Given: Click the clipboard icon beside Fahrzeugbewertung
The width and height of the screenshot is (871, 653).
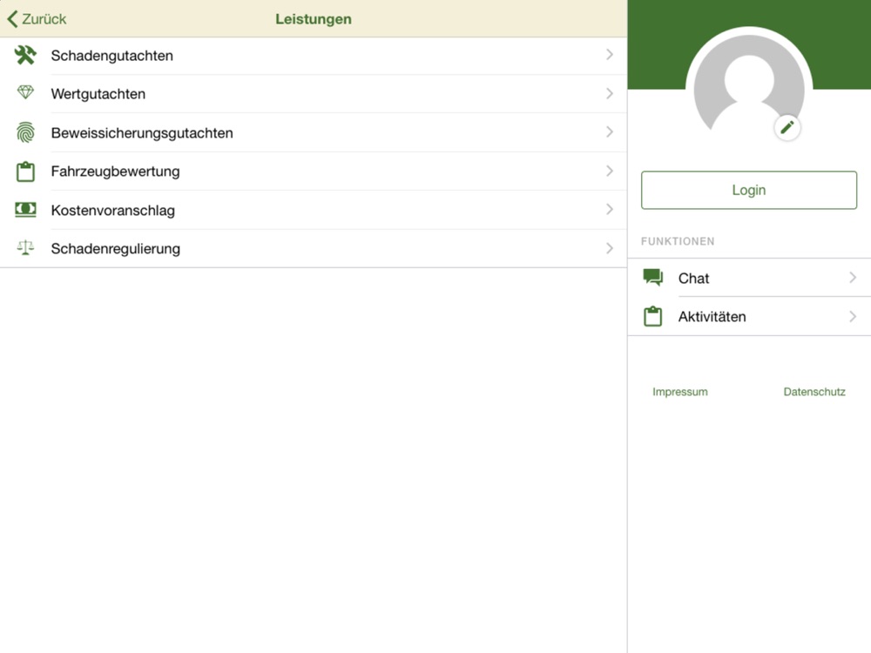Looking at the screenshot, I should click(x=25, y=172).
